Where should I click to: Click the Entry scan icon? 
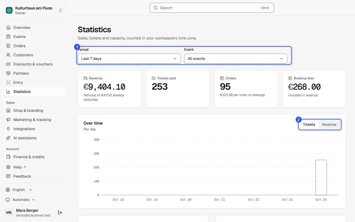click(x=8, y=82)
